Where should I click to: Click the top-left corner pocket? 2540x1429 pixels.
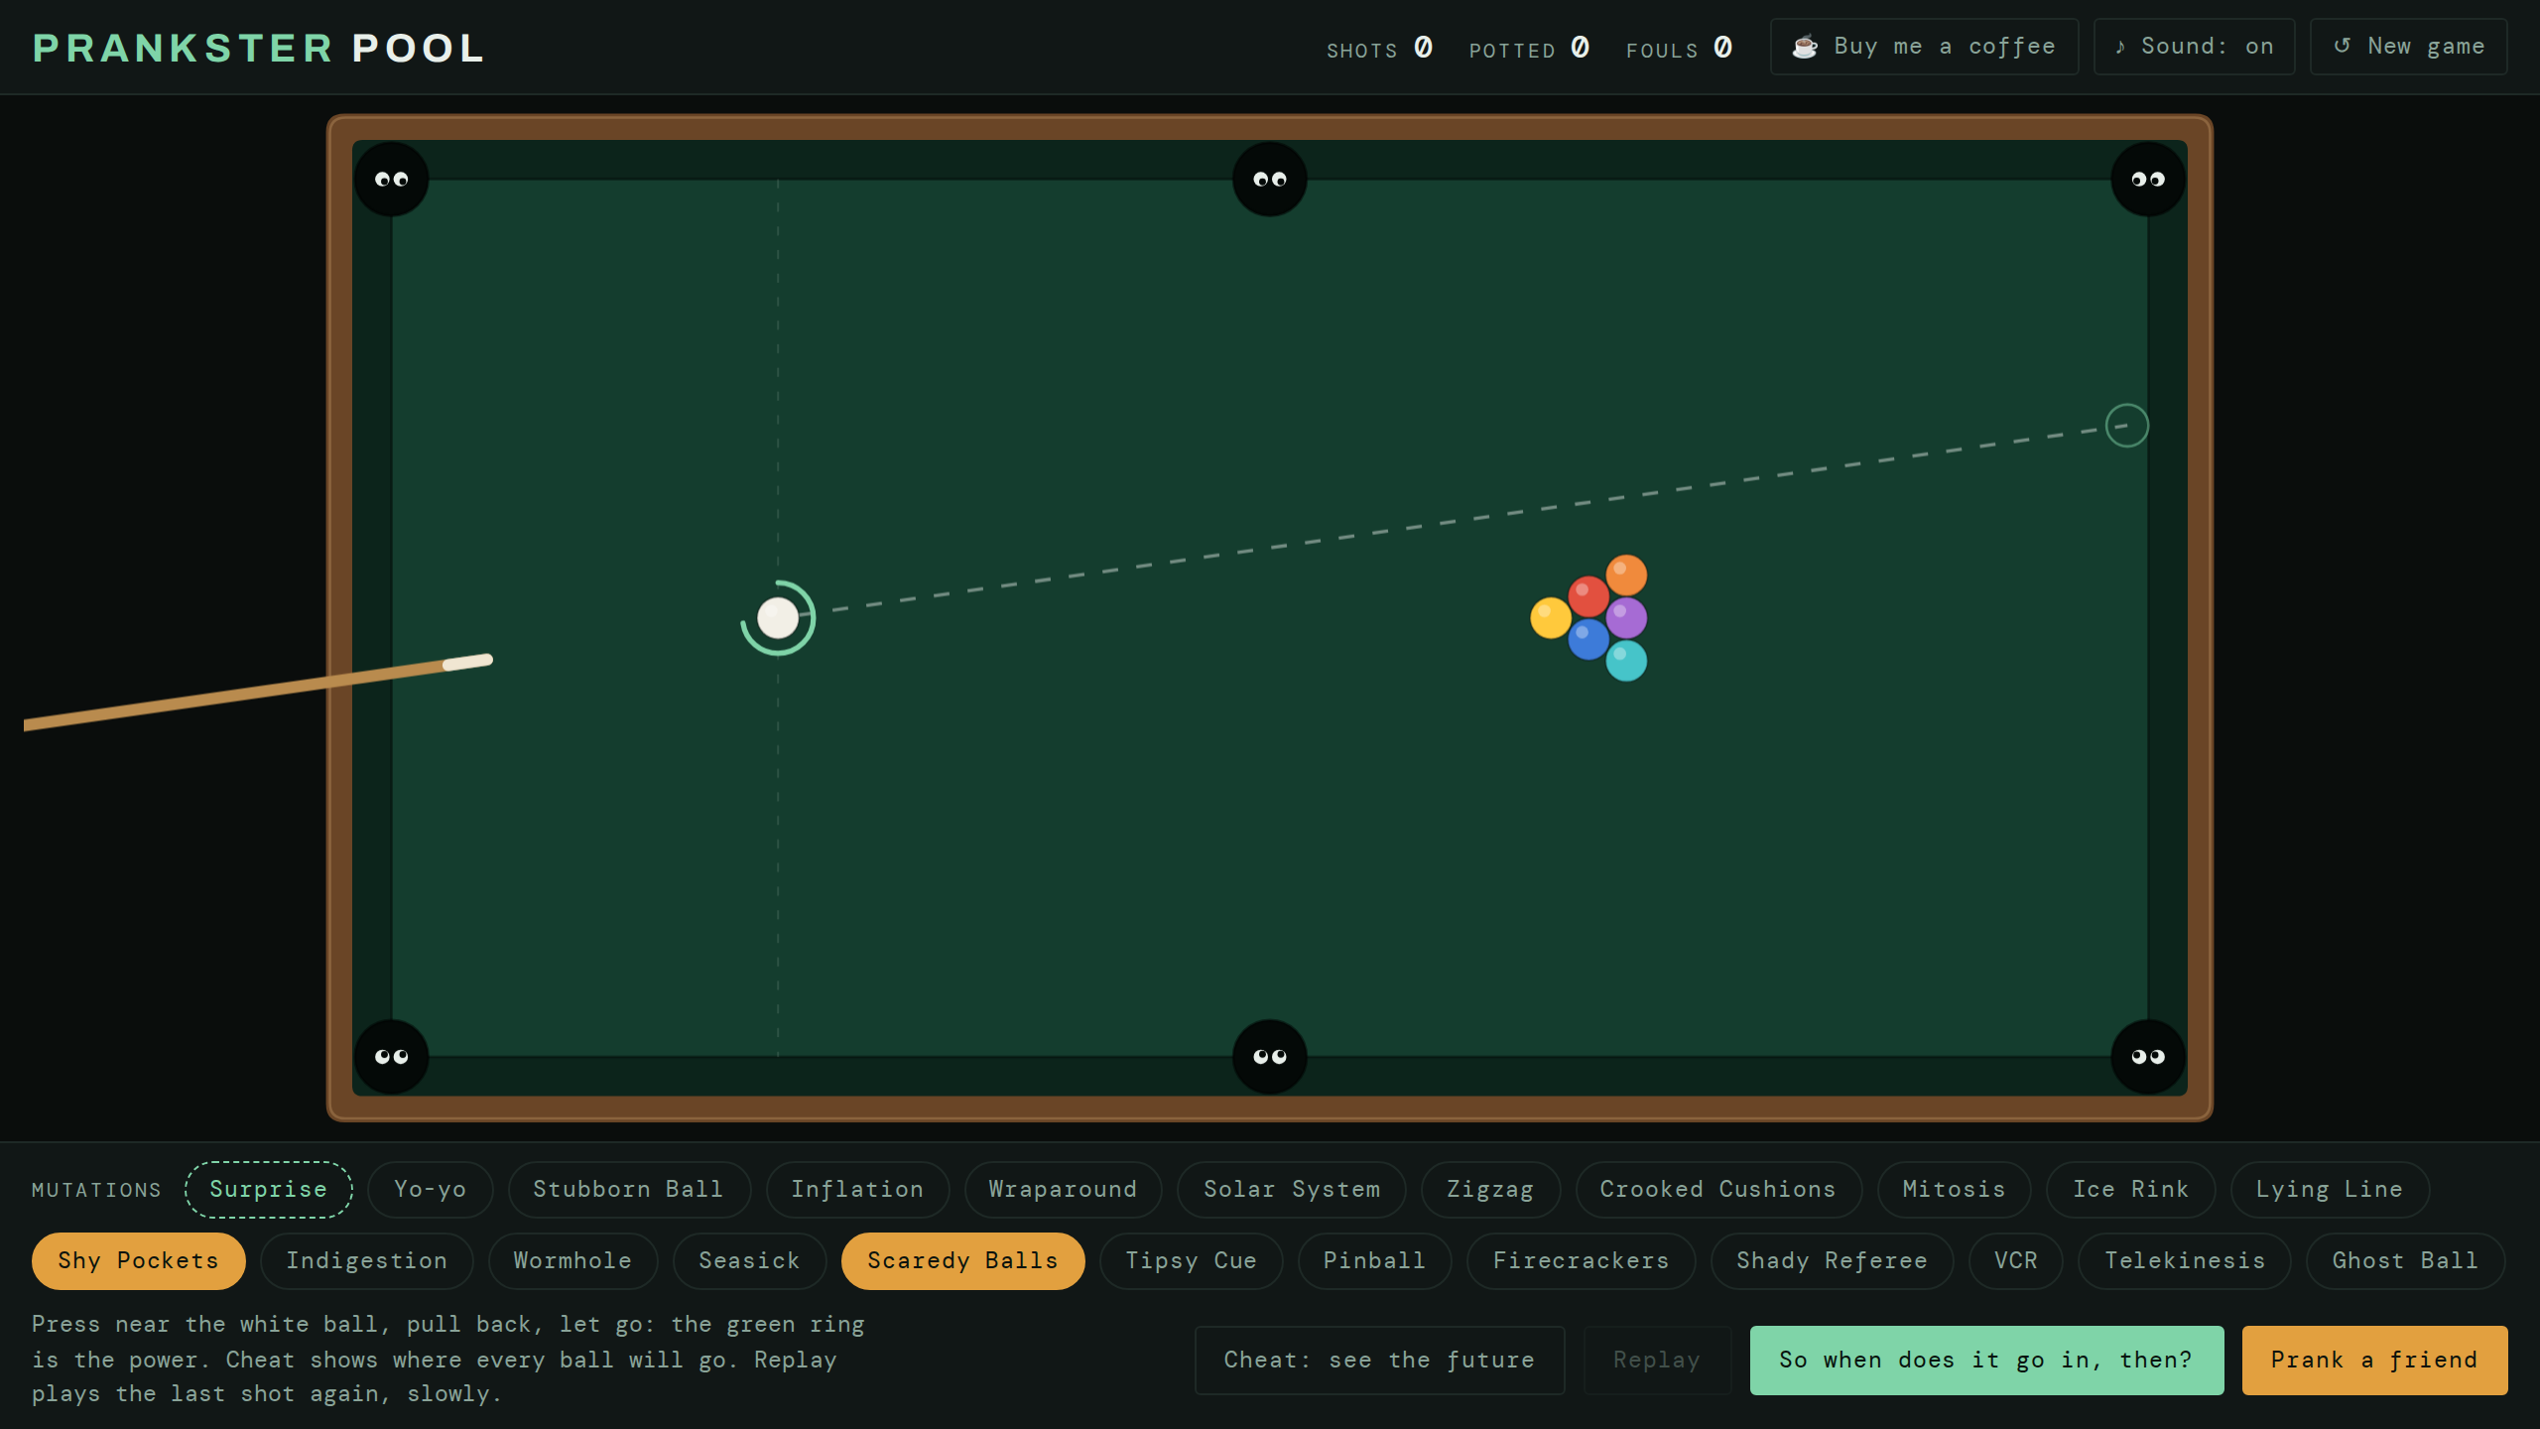pos(392,180)
